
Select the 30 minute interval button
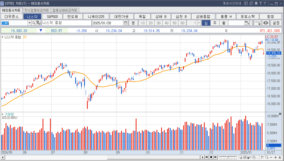click(159, 23)
